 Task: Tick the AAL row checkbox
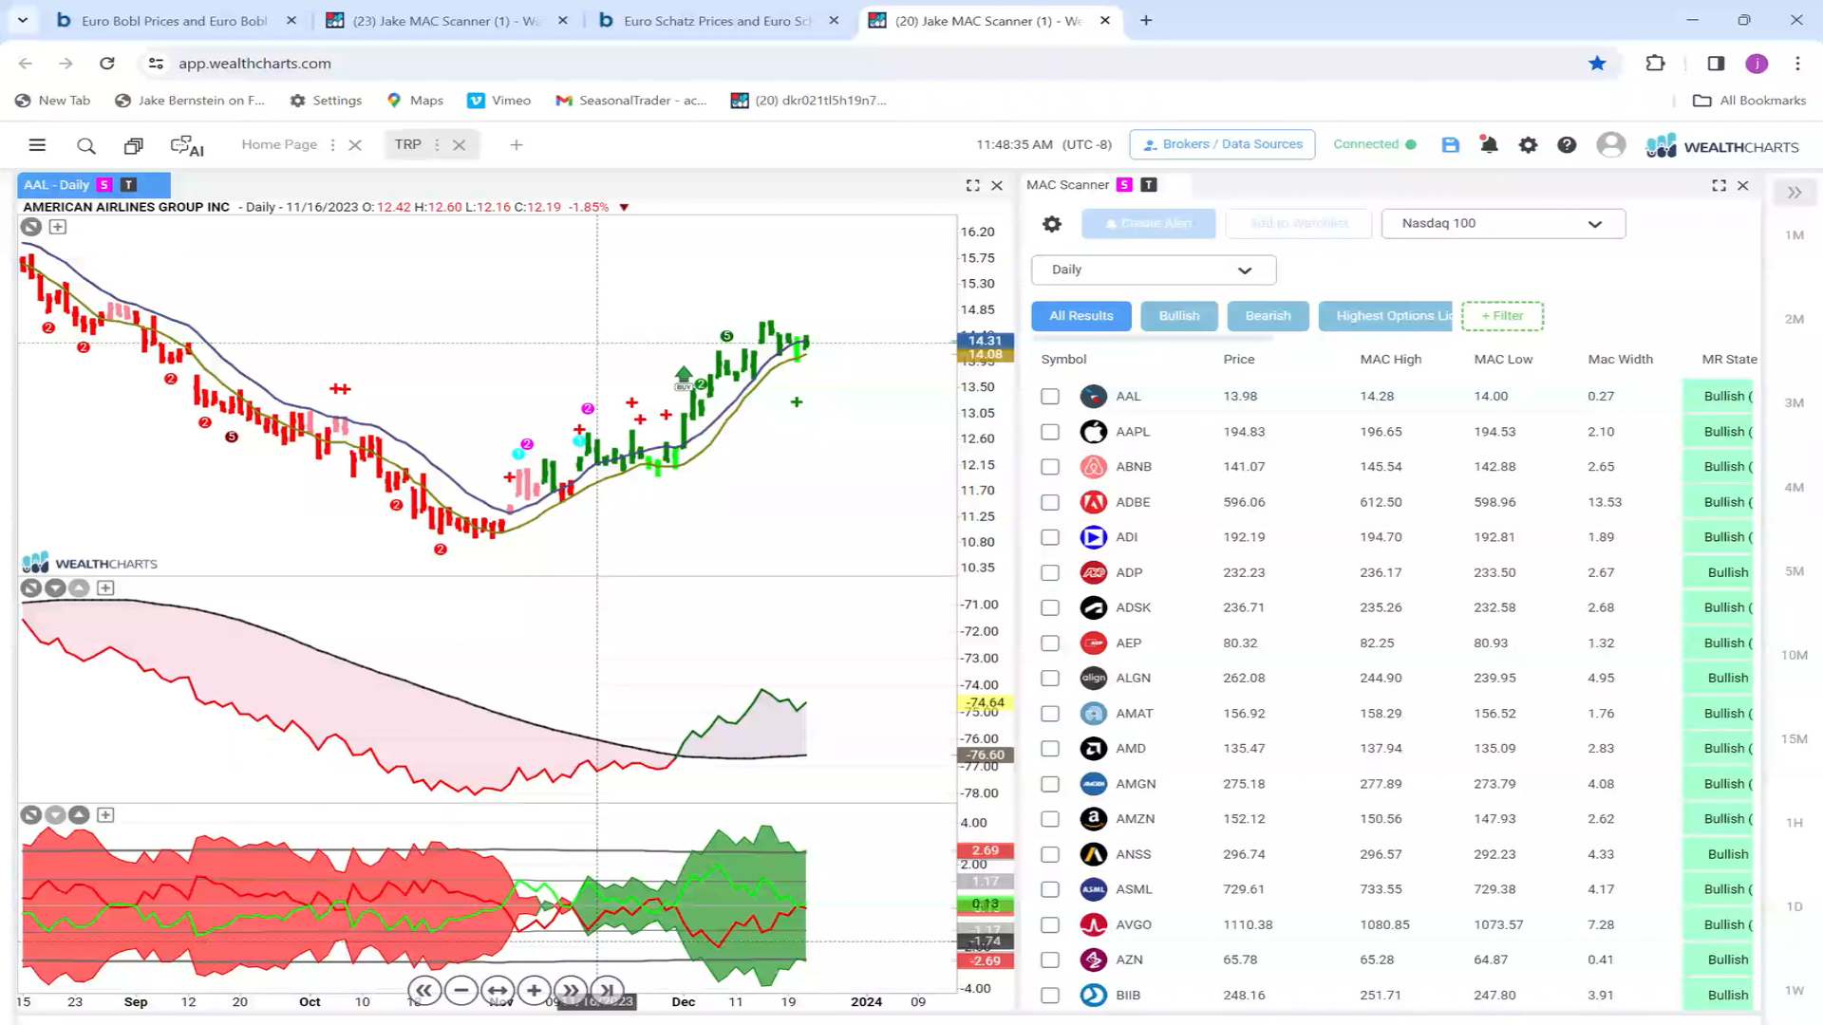(x=1050, y=397)
